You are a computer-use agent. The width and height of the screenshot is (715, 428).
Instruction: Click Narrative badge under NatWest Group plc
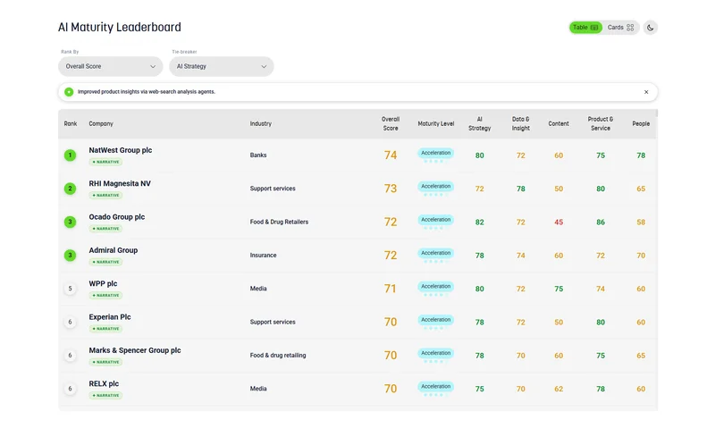pyautogui.click(x=105, y=162)
